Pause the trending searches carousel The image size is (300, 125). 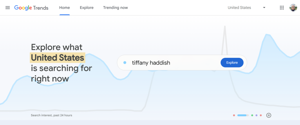(x=269, y=115)
